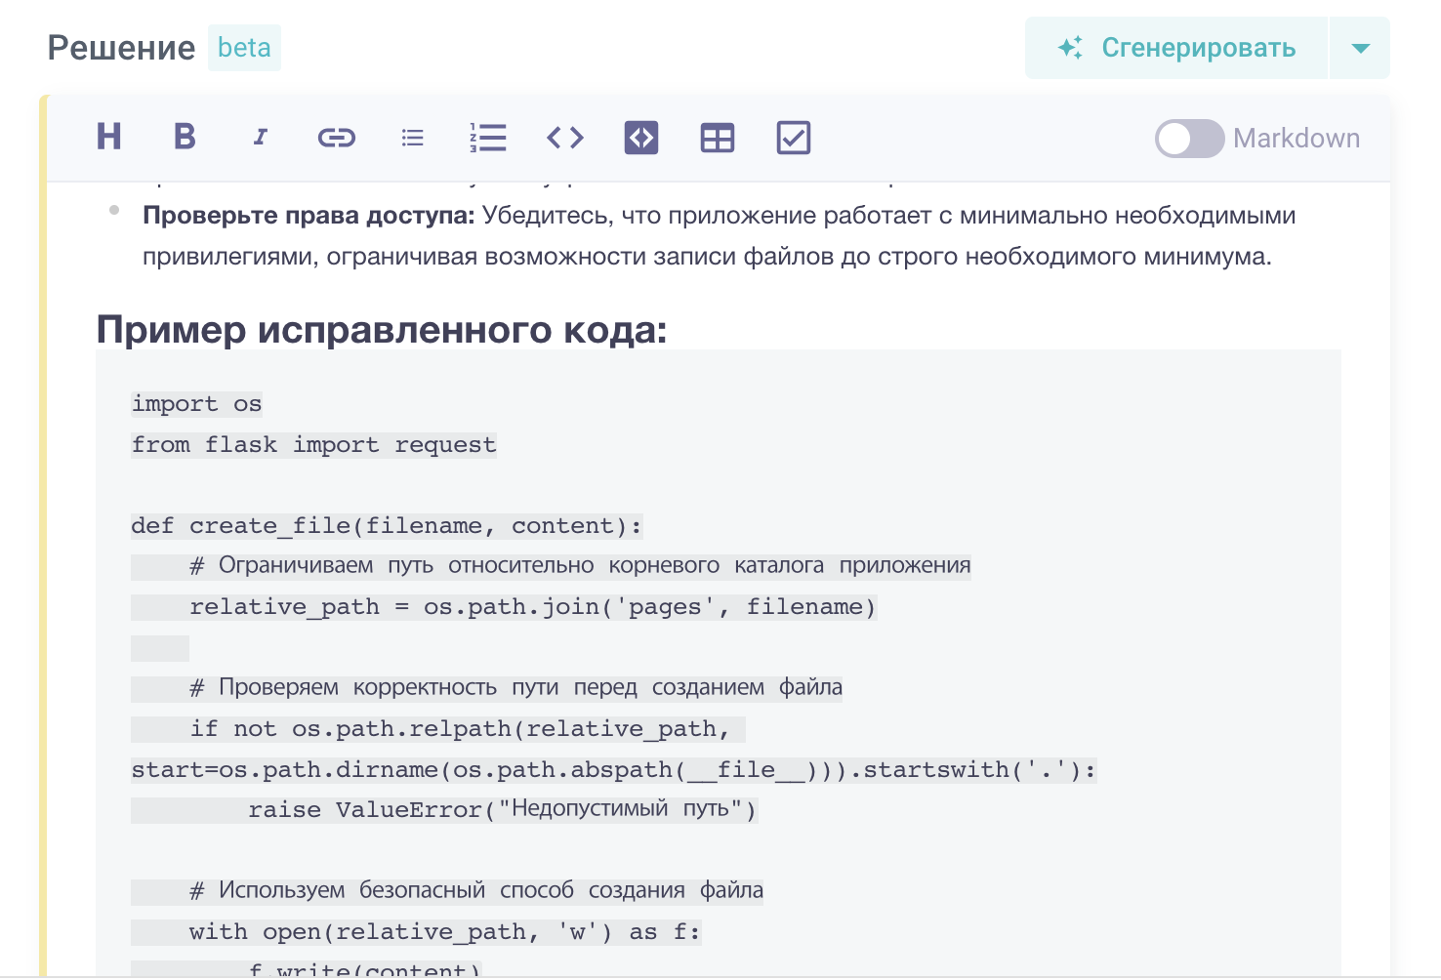The width and height of the screenshot is (1441, 980).
Task: Click the raise ValueError code line
Action: (502, 810)
